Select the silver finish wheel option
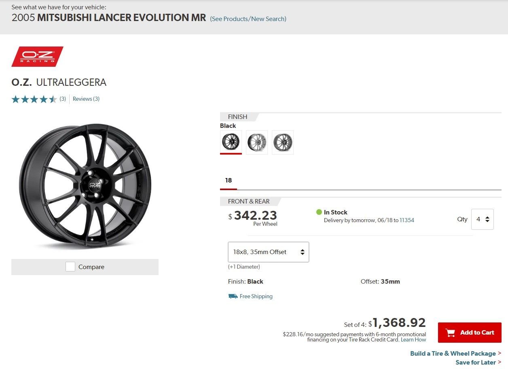This screenshot has height=369, width=508. click(256, 142)
